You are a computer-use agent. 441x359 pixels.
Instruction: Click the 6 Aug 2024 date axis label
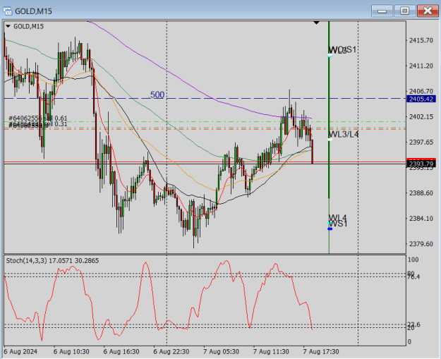20,352
